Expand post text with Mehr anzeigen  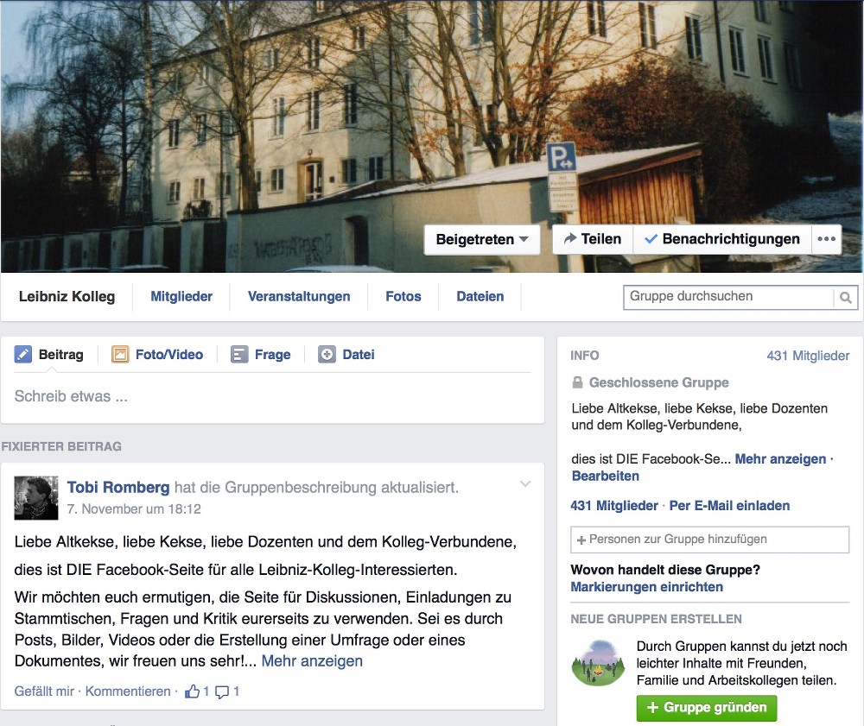[312, 661]
